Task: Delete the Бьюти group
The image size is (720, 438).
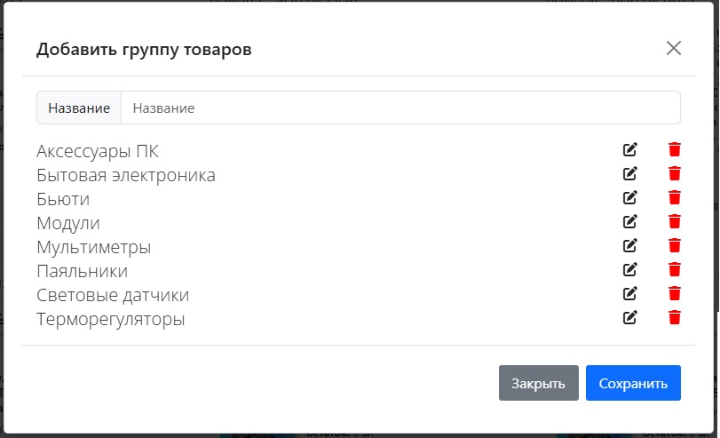Action: tap(675, 197)
